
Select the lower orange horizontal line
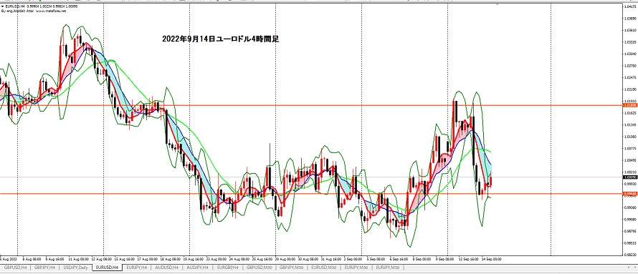click(311, 194)
